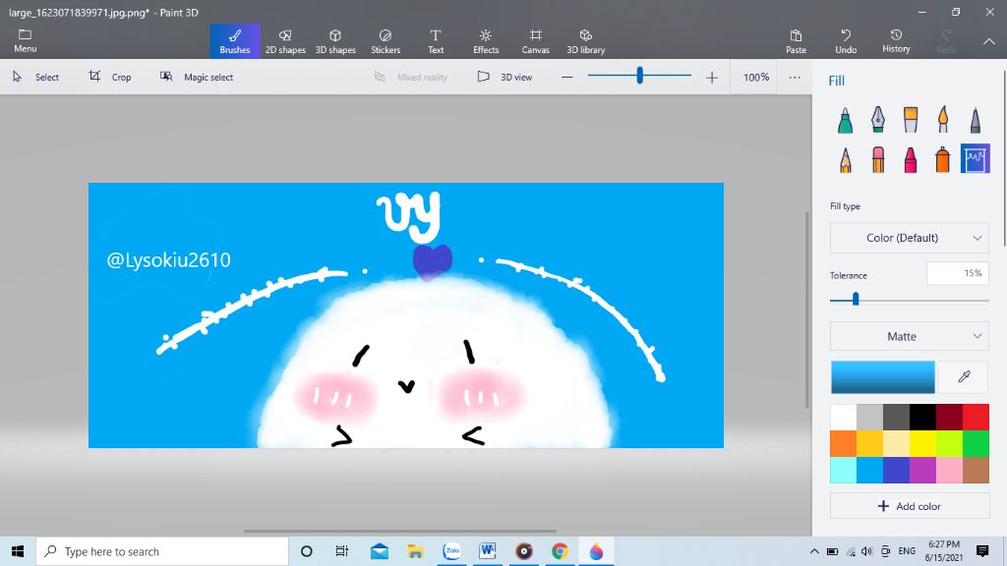Screen dimensions: 1007x566
Task: Choose the yellow color swatch
Action: click(x=922, y=443)
